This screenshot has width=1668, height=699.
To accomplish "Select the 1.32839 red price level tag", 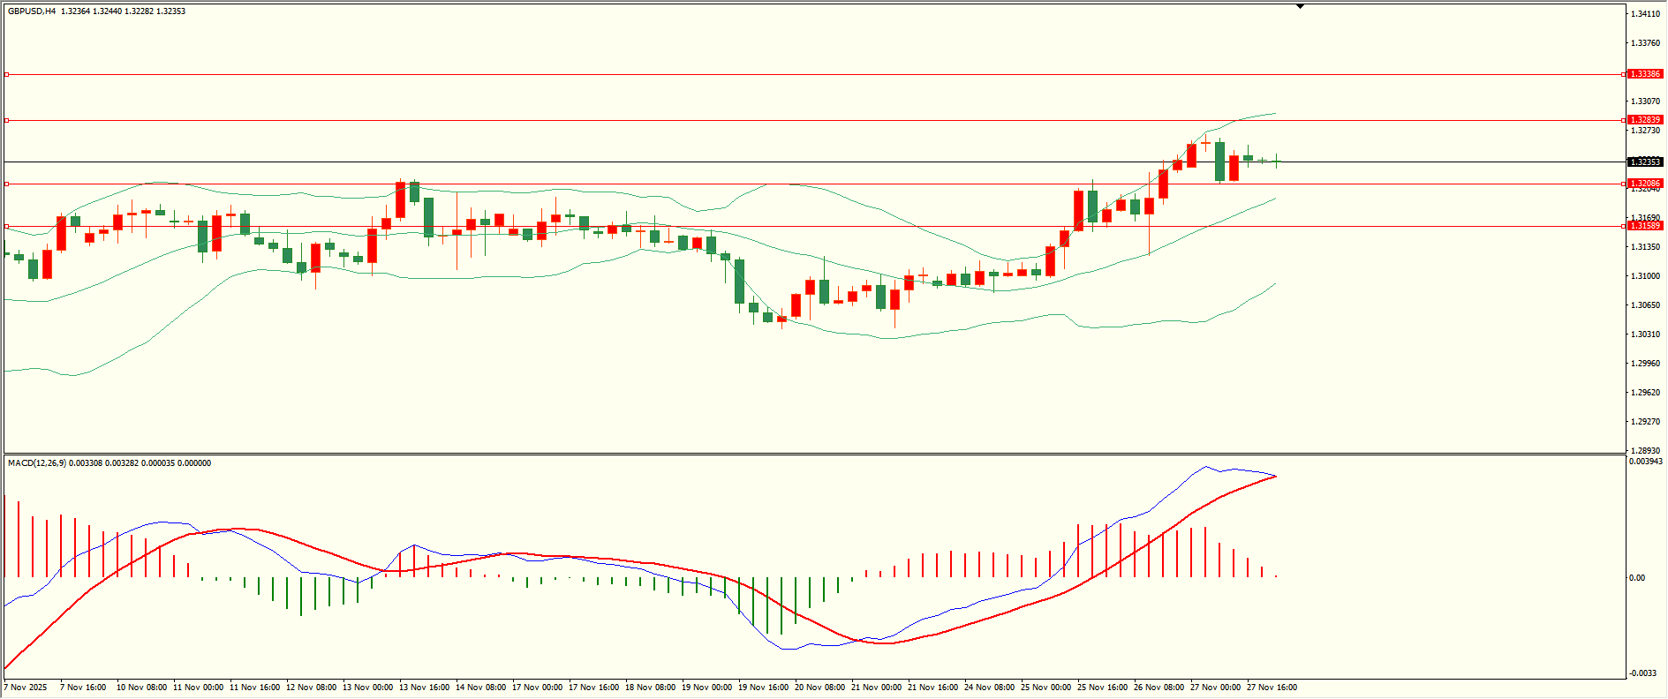I will (1645, 120).
